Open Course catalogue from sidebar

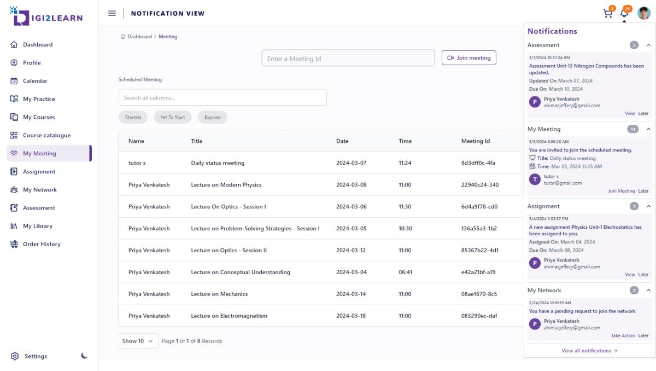(x=46, y=135)
